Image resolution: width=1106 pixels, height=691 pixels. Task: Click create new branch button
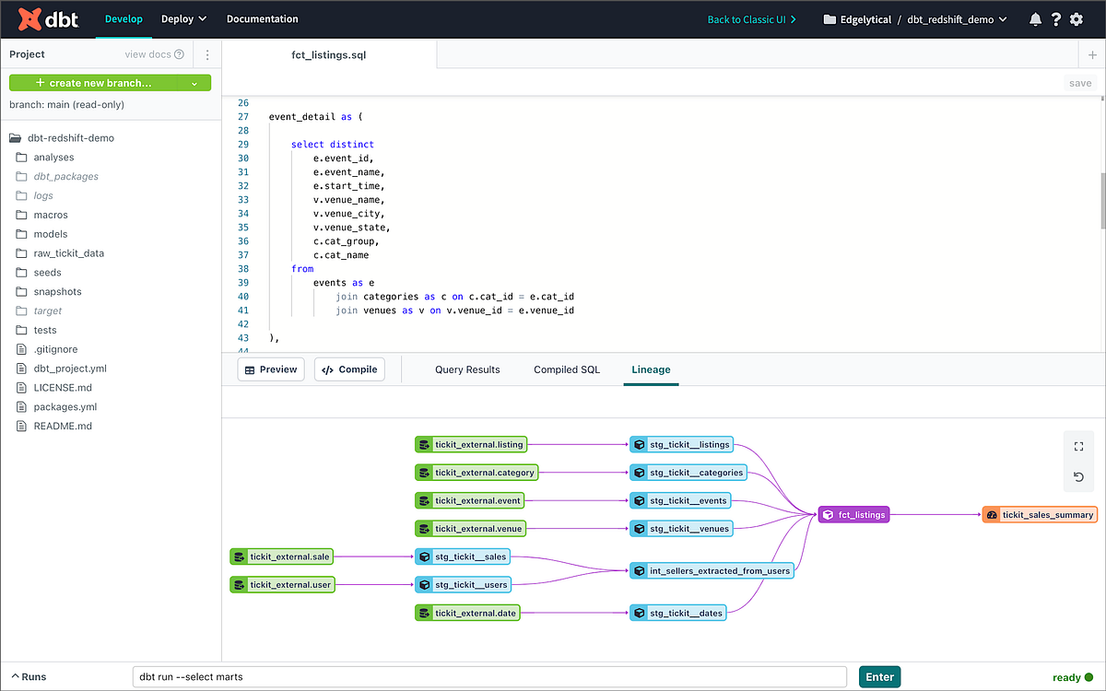pyautogui.click(x=94, y=83)
